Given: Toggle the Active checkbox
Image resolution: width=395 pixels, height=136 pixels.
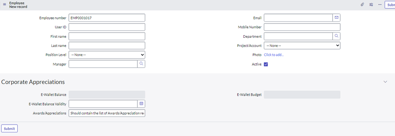Looking at the screenshot, I should pos(266,65).
